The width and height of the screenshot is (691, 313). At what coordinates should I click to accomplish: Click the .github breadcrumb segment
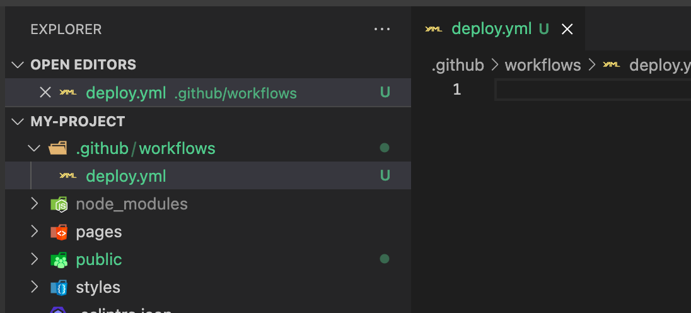click(458, 65)
